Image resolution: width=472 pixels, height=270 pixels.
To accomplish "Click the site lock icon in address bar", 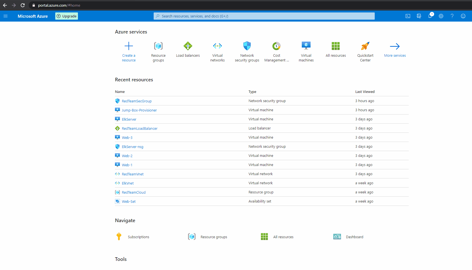I will coord(34,5).
